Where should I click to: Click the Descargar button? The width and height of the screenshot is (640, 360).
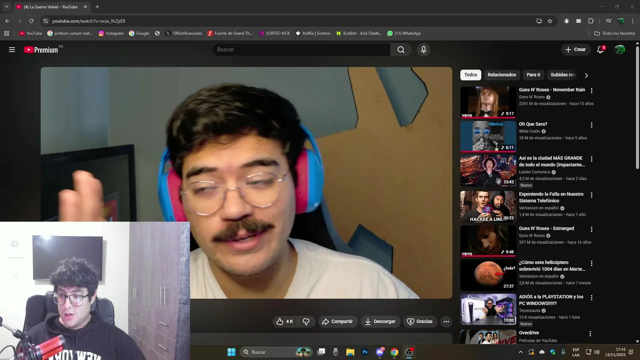[x=380, y=321]
